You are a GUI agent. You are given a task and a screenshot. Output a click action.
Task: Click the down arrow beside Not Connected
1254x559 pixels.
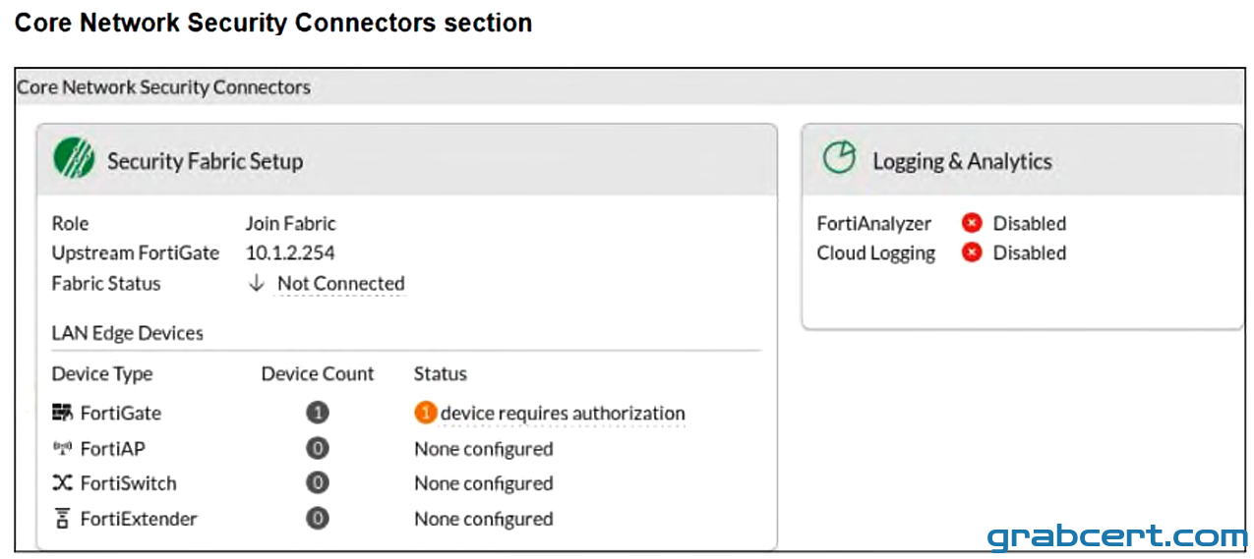[257, 283]
